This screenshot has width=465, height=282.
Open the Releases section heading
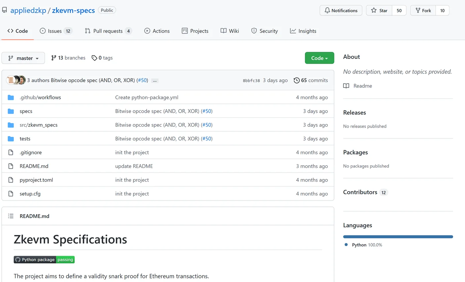(354, 112)
